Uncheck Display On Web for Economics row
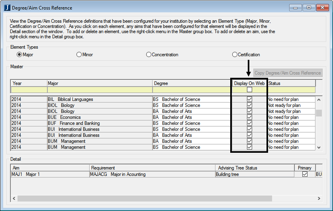The width and height of the screenshot is (333, 211). coord(249,117)
